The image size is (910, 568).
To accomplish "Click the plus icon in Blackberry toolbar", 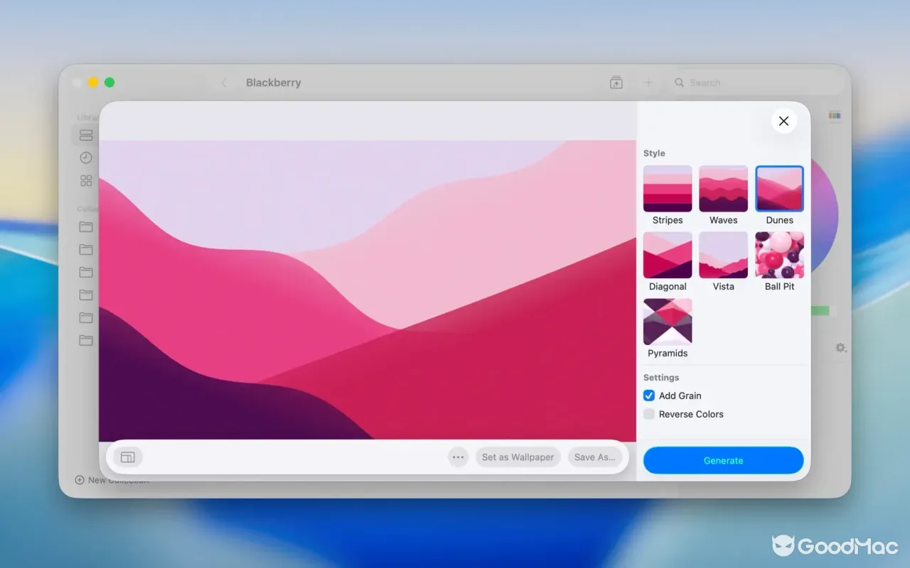I will click(648, 82).
